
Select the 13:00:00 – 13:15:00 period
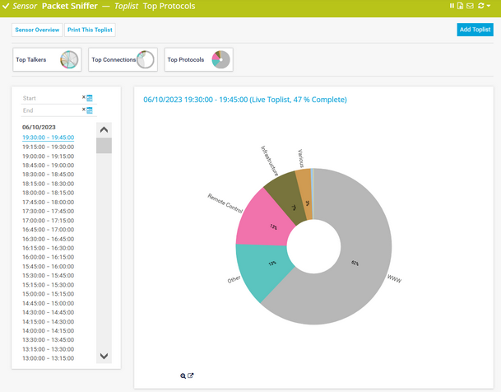49,358
